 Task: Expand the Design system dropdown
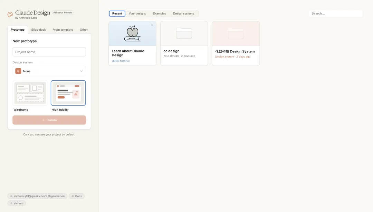49,71
